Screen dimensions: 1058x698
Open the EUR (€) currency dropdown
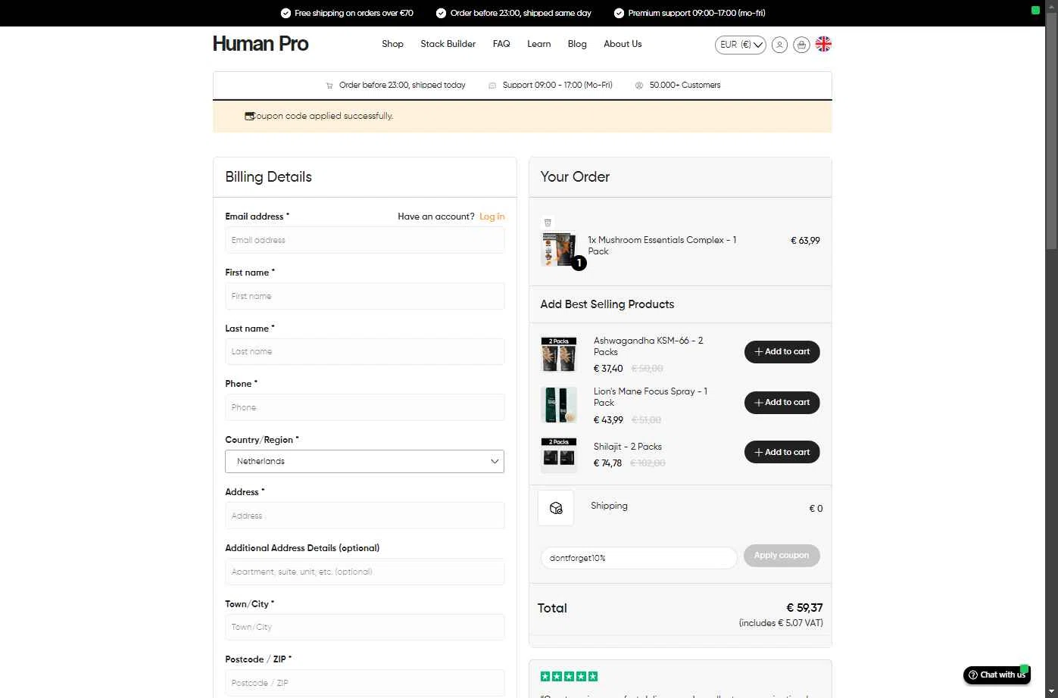[741, 45]
